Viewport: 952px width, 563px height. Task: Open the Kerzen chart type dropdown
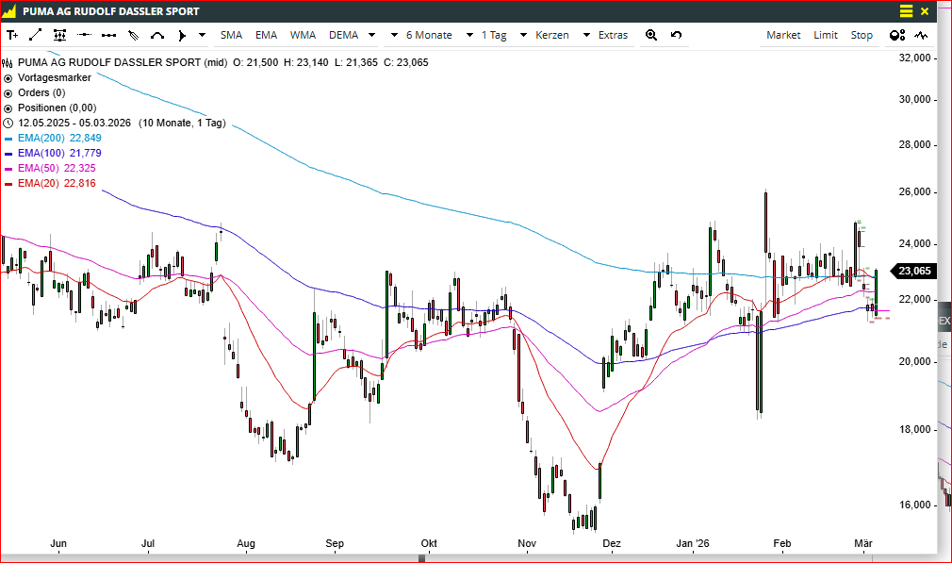coord(563,35)
